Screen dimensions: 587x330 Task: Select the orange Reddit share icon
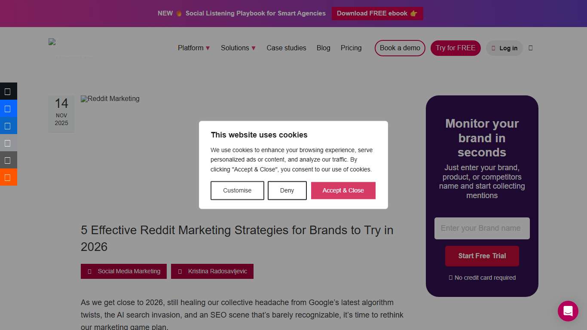[8, 177]
